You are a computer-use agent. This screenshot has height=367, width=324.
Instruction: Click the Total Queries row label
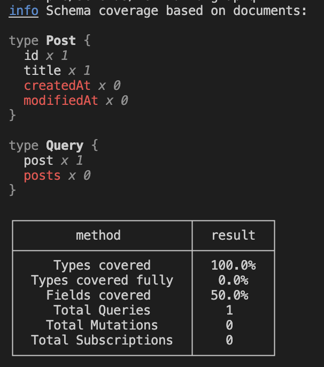pyautogui.click(x=102, y=310)
